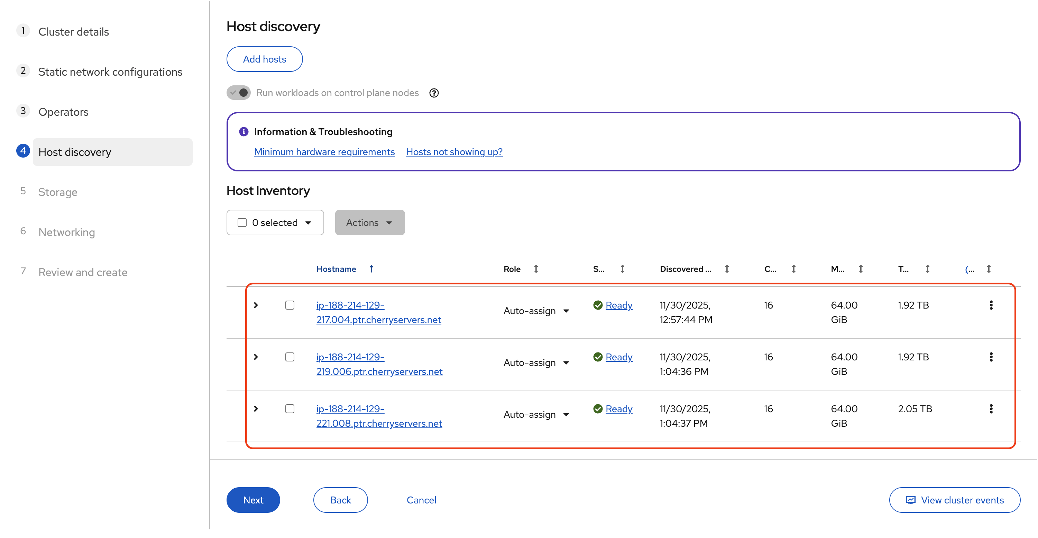Open Operators wizard step

pyautogui.click(x=63, y=112)
